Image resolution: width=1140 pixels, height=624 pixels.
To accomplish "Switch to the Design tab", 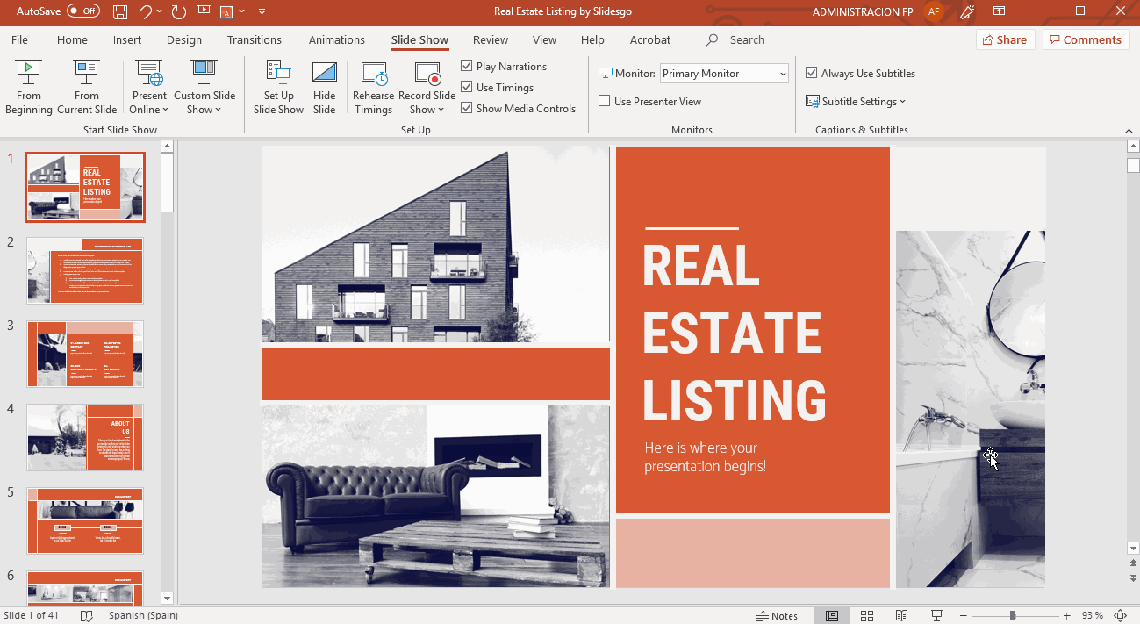I will point(184,40).
